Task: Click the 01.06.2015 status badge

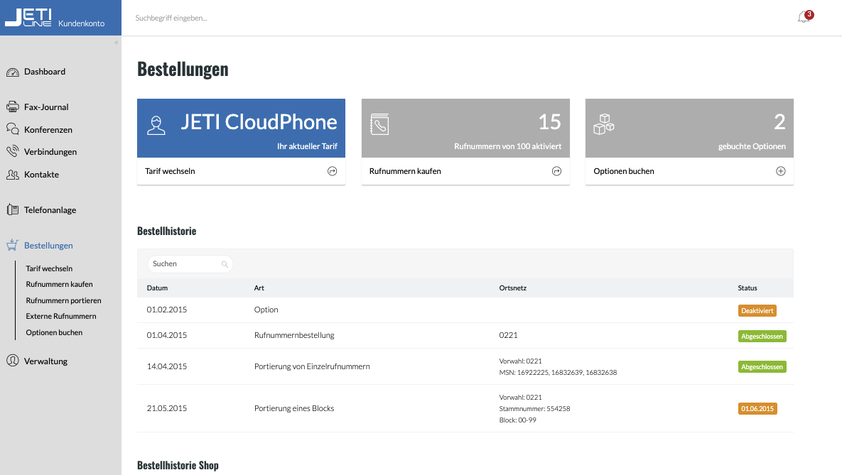Action: (757, 409)
